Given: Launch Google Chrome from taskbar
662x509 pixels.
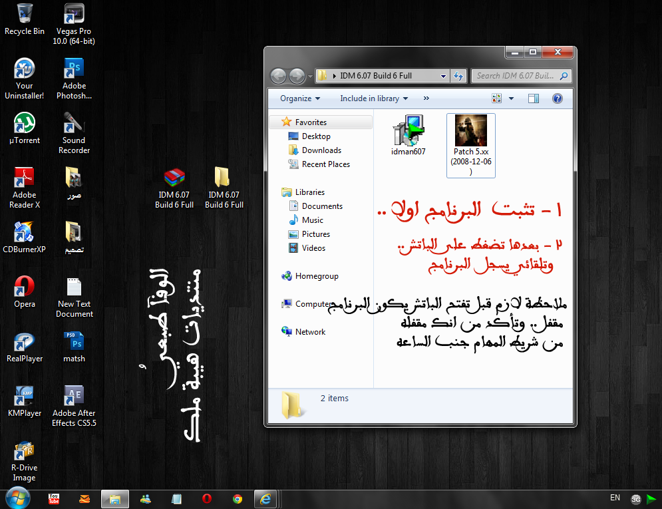Looking at the screenshot, I should point(238,499).
